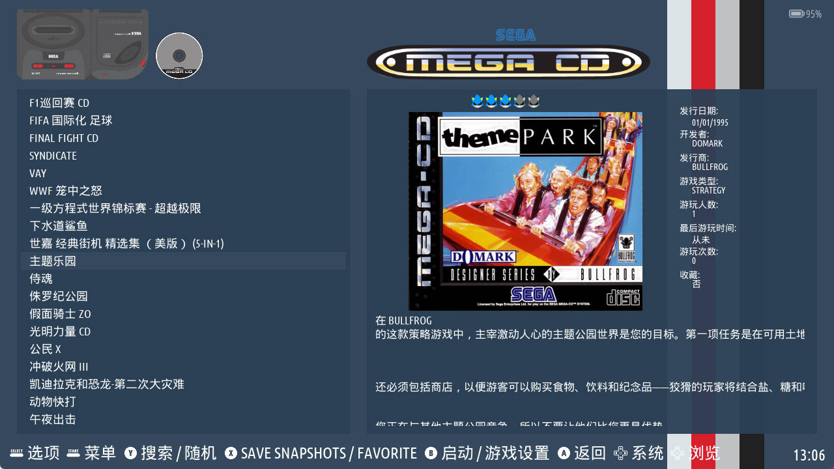This screenshot has height=469, width=834.
Task: Select 侏罗纪公园 game entry
Action: pos(183,296)
